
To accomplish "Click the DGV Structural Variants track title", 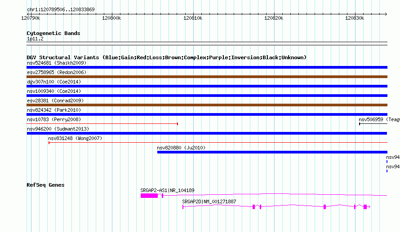I will pos(167,57).
